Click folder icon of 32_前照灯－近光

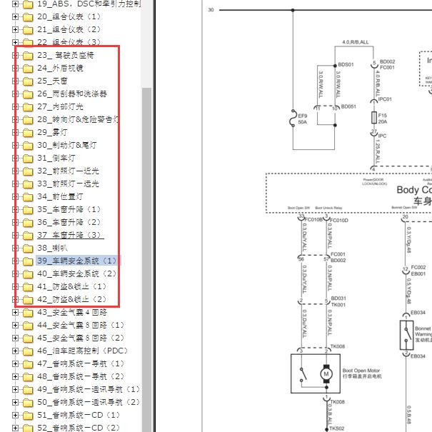(x=28, y=171)
